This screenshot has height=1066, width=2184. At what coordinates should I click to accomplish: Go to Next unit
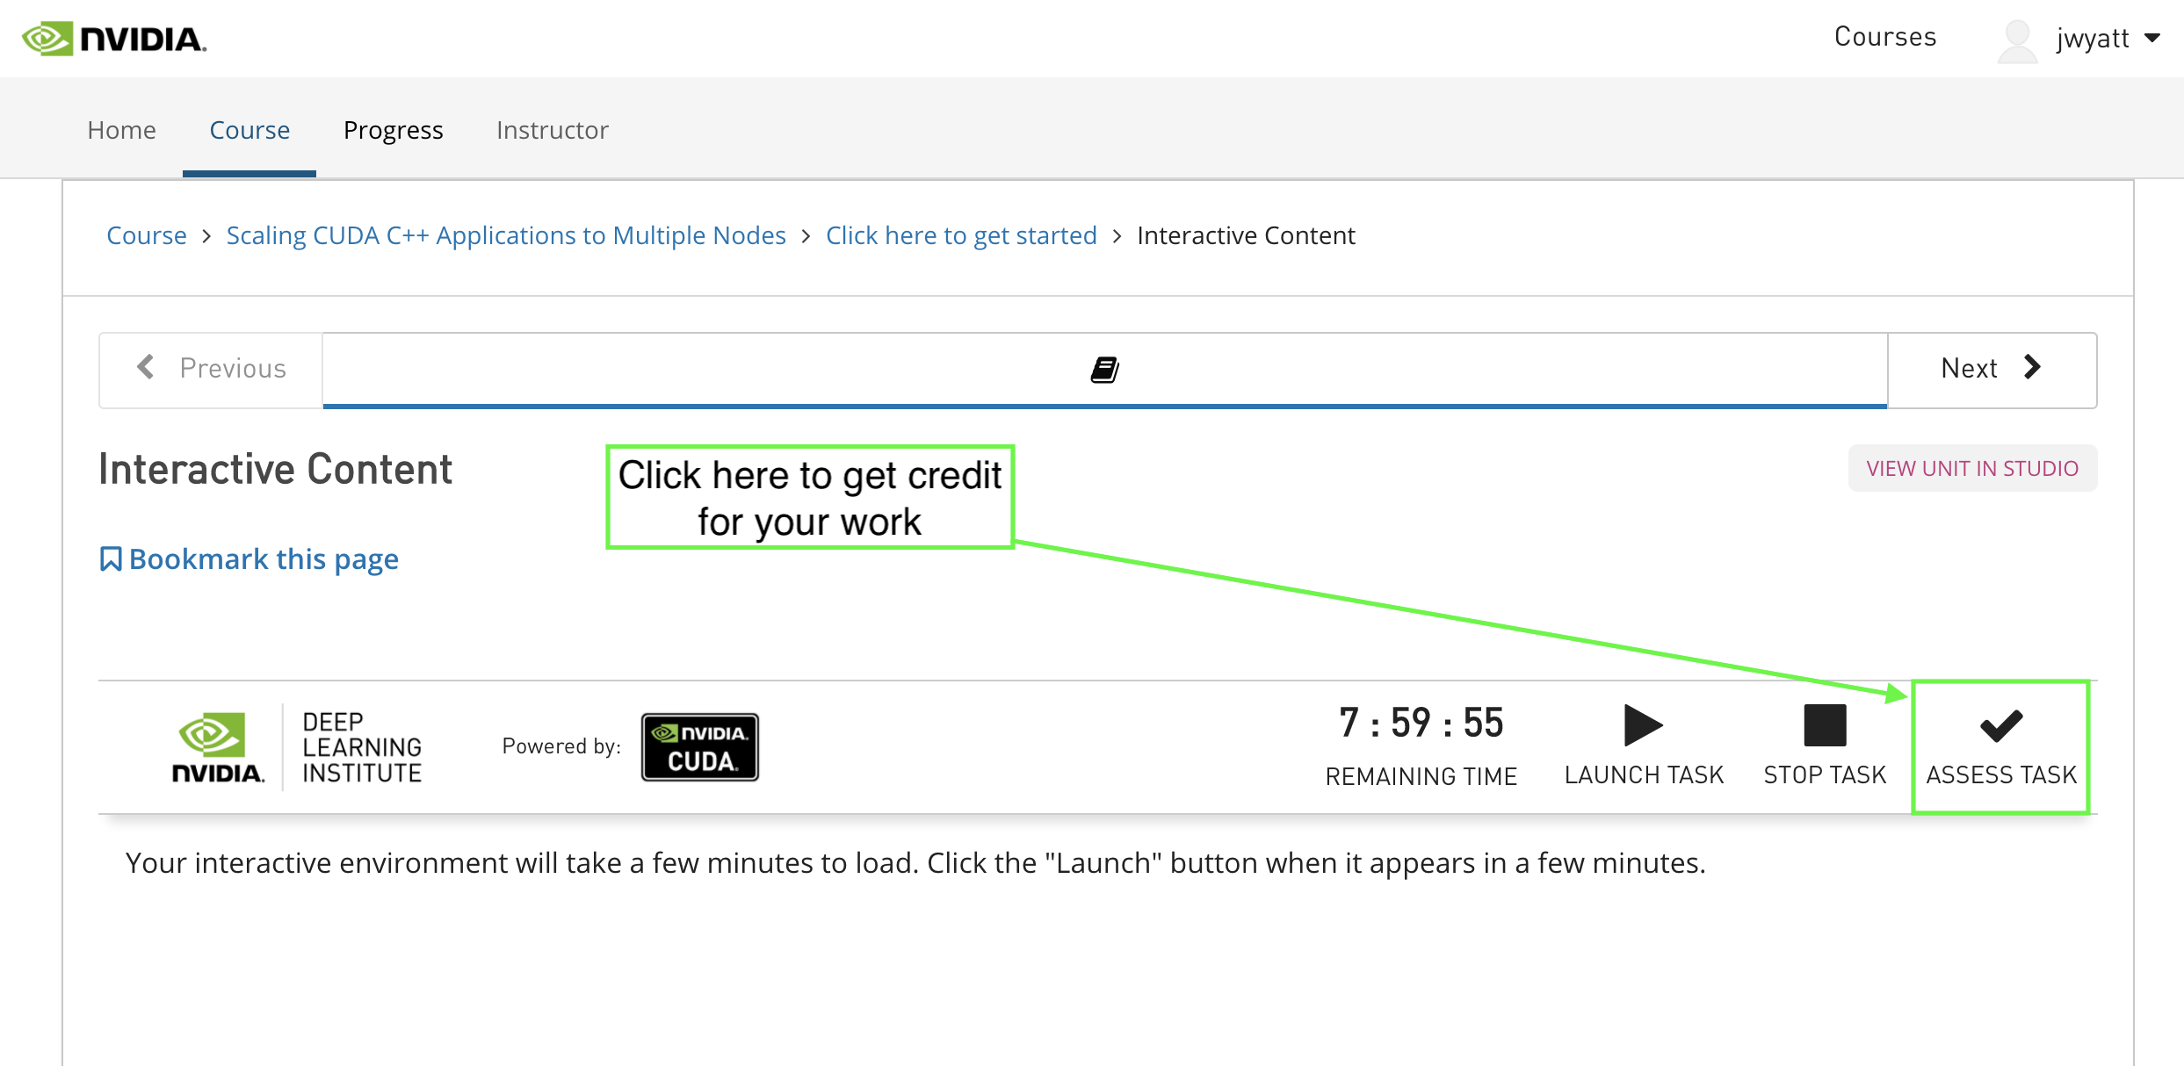[1991, 369]
